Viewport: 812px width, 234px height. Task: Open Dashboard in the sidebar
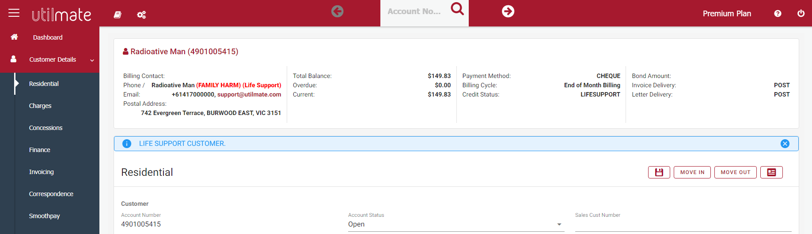click(48, 37)
